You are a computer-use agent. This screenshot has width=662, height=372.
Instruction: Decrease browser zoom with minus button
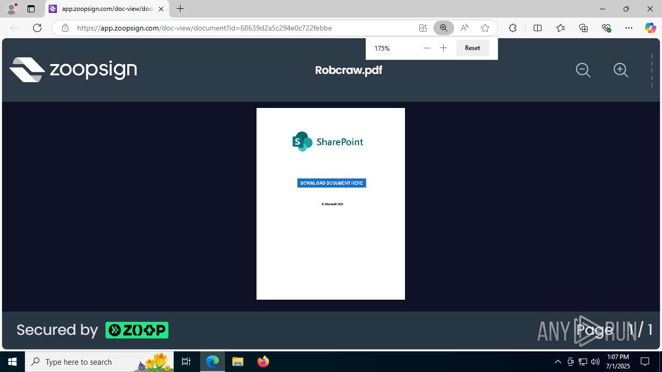427,48
